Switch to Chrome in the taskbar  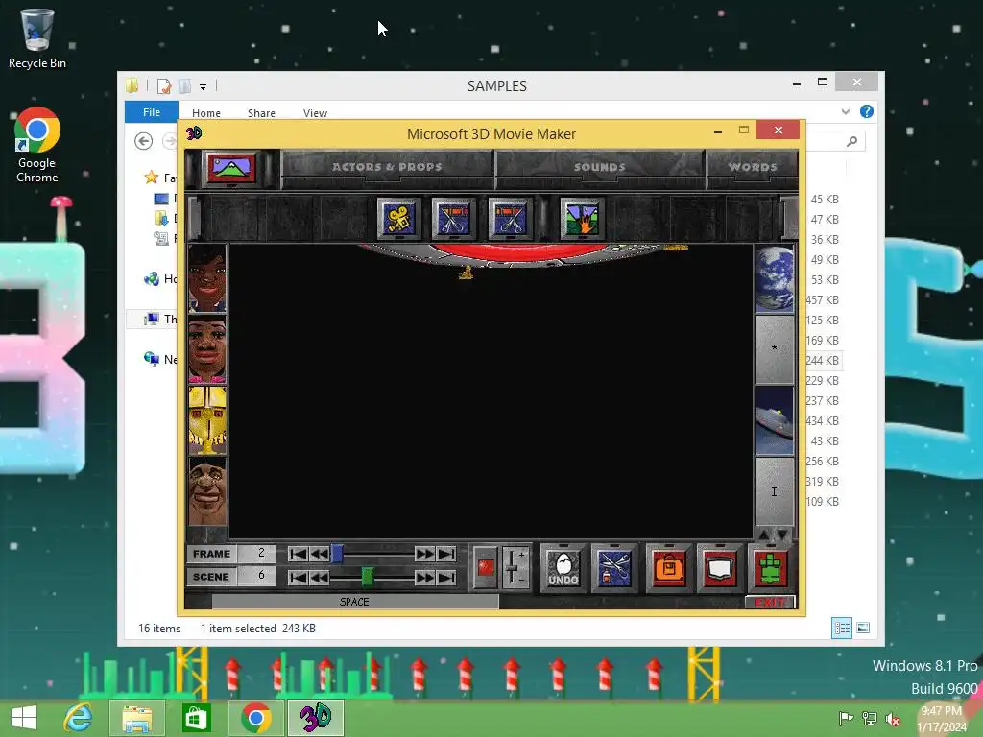point(255,718)
